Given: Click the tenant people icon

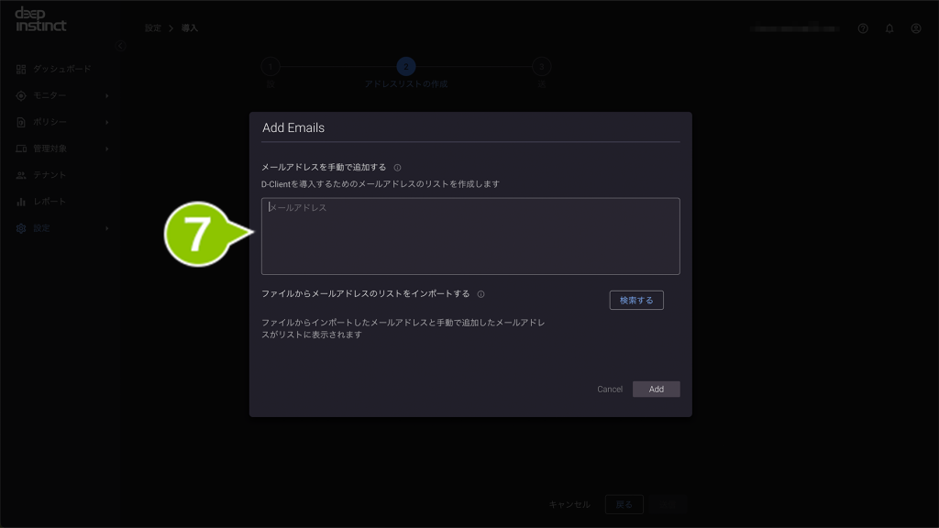Looking at the screenshot, I should pos(21,175).
